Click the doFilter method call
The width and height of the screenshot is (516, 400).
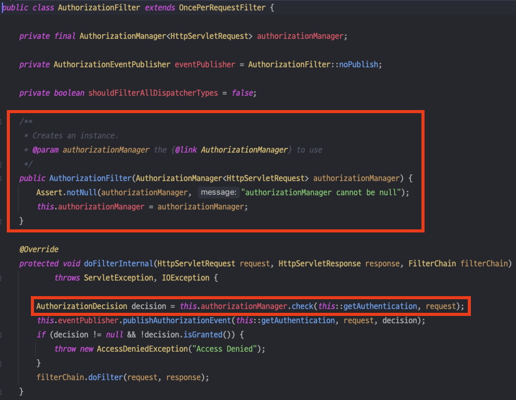pyautogui.click(x=106, y=377)
